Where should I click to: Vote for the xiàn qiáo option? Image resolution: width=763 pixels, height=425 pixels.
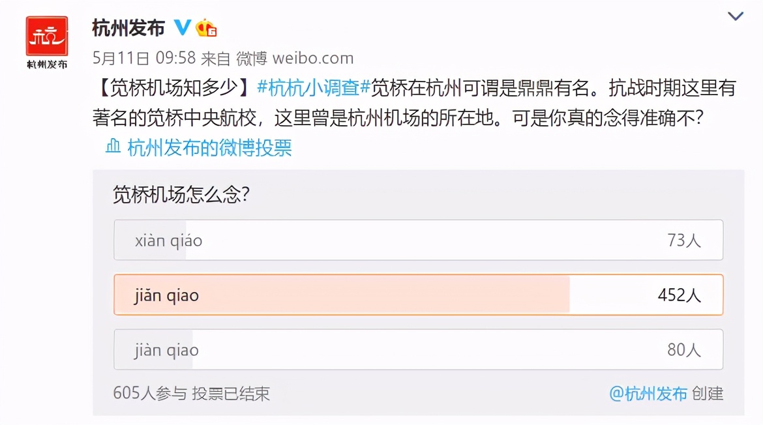[x=419, y=240]
